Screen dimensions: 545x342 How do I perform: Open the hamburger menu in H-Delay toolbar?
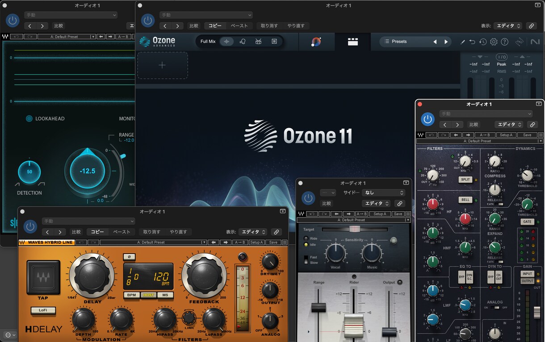pos(285,242)
